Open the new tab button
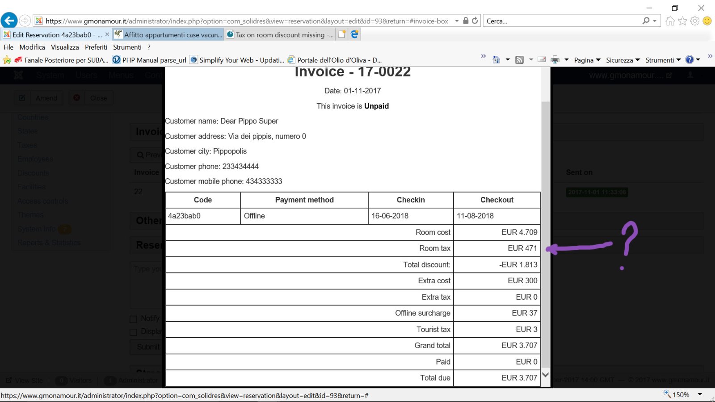Screen dimensions: 715x402 click(342, 34)
